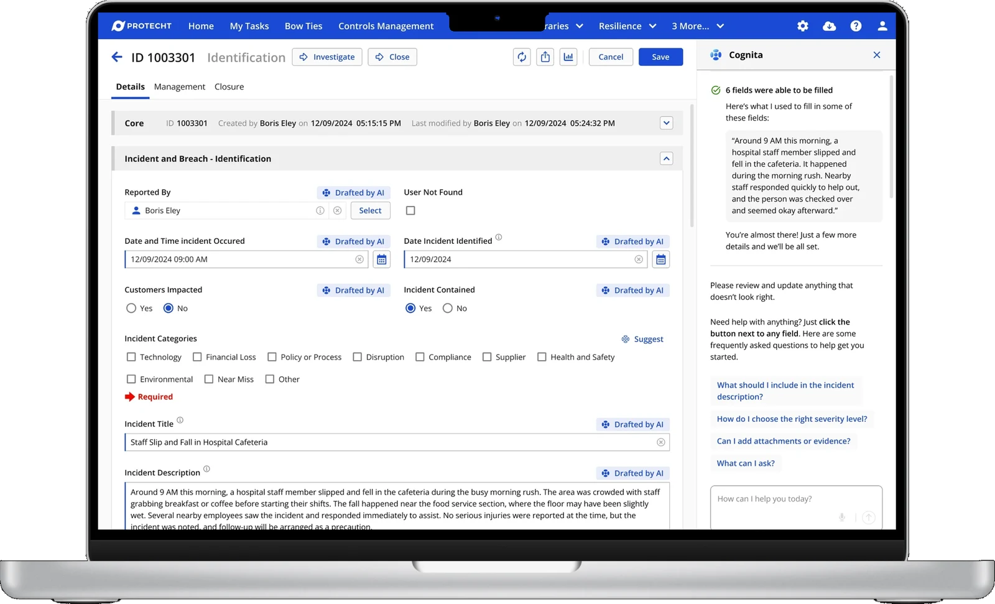Open calendar for Date and Time incident Occured
The image size is (995, 604).
click(x=382, y=259)
